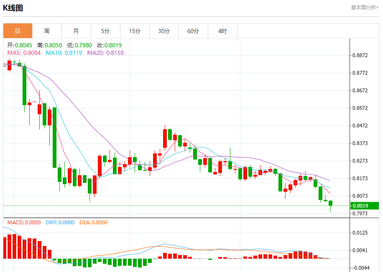The image size is (383, 272).
Task: Click the 0.8472 price axis label
Action: (x=360, y=126)
